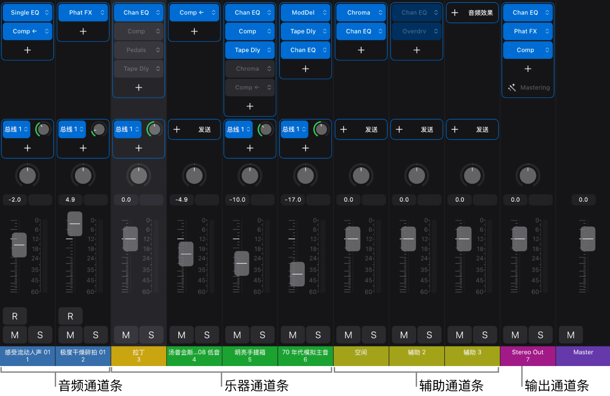
Task: Mute the 感受流动人声 01 channel
Action: [15, 335]
